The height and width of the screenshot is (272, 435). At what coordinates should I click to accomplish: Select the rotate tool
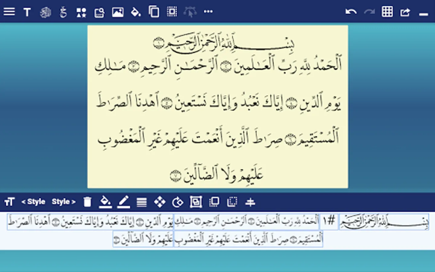tap(178, 202)
